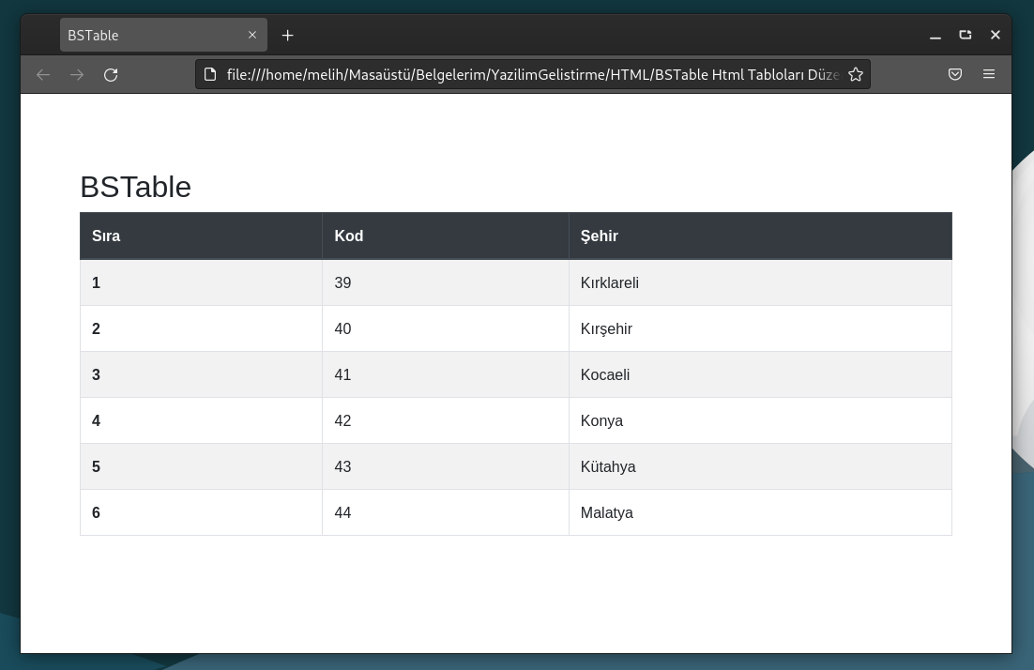The height and width of the screenshot is (670, 1034).
Task: Click the Sıra column header
Action: pyautogui.click(x=201, y=236)
